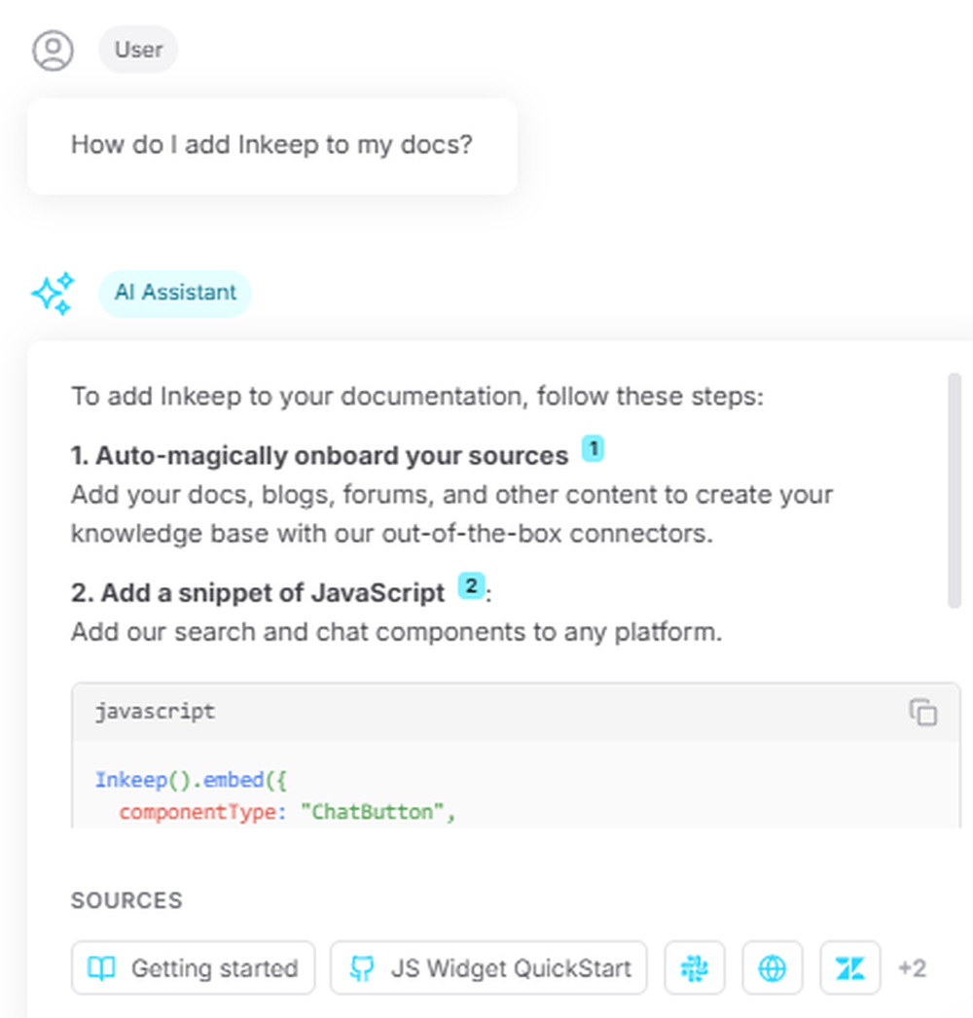
Task: Open the Getting started source
Action: (193, 968)
